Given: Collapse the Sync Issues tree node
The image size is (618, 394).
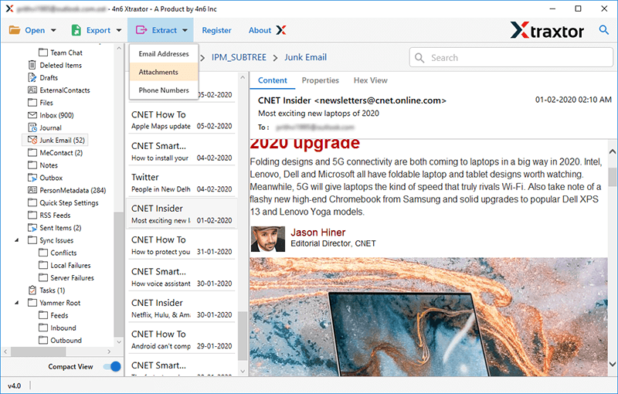Looking at the screenshot, I should [x=18, y=240].
